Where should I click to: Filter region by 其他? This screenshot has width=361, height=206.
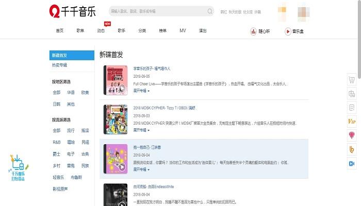pos(71,104)
